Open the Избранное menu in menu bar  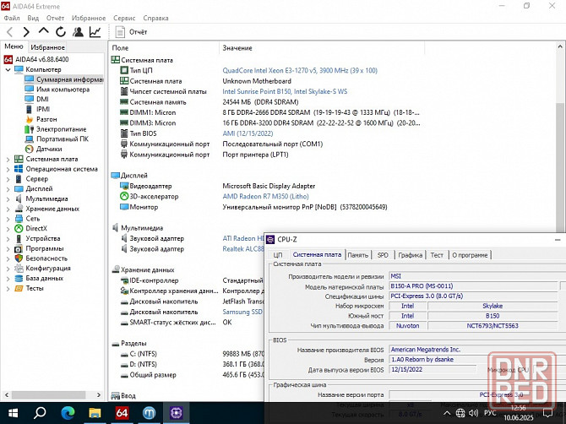click(x=89, y=18)
